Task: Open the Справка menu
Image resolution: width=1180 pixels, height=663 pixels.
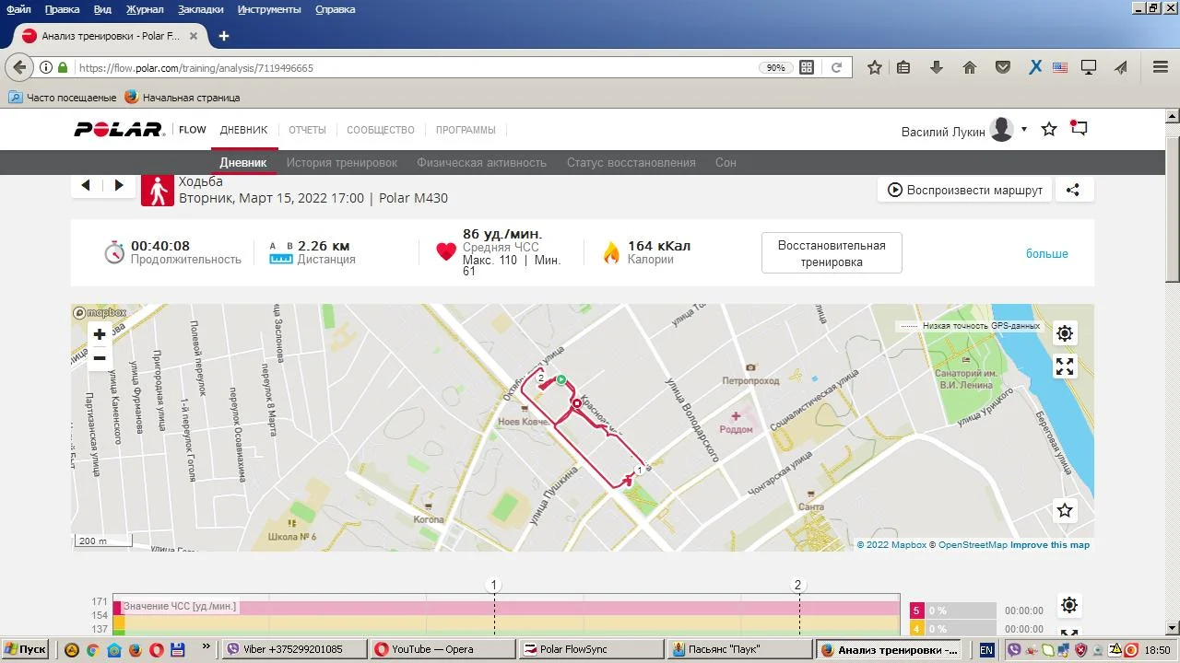Action: [x=335, y=9]
